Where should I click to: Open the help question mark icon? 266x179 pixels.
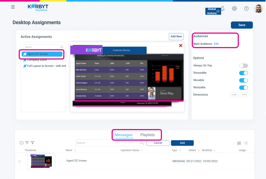[246, 9]
